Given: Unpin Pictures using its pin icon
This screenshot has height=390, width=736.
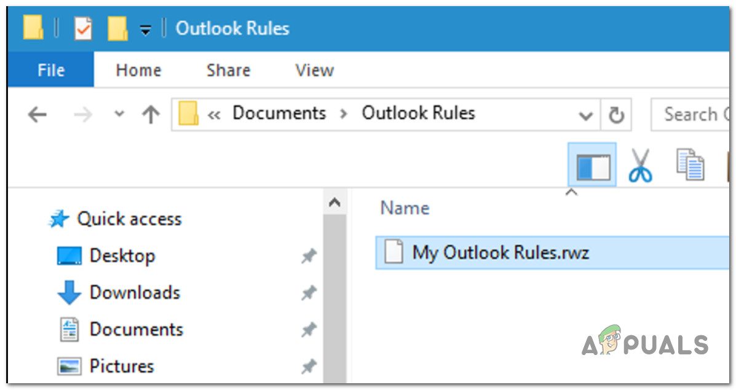Looking at the screenshot, I should click(x=309, y=366).
